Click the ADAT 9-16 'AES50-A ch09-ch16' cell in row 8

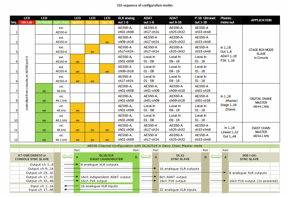point(178,98)
